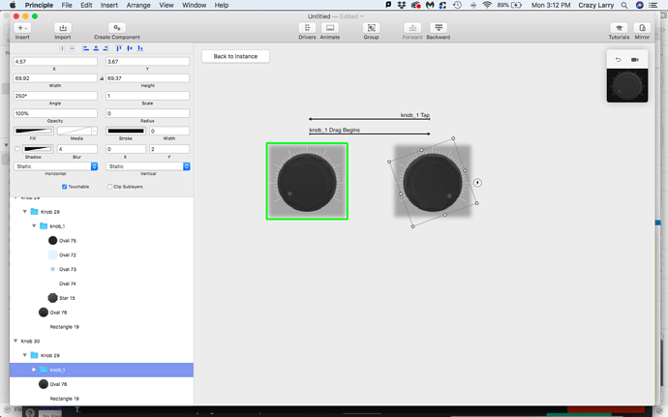668x417 pixels.
Task: Click the distribute horizontally icon
Action: point(62,48)
